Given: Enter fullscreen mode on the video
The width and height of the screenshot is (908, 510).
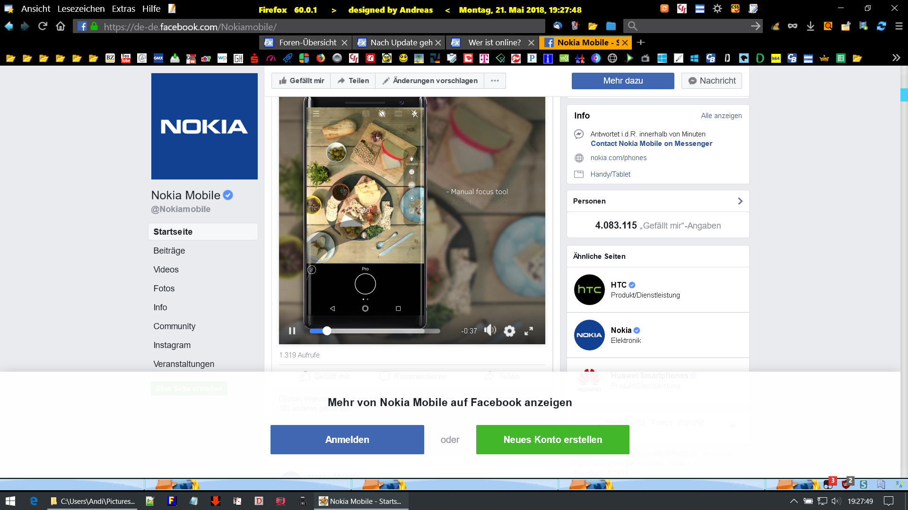Looking at the screenshot, I should 529,331.
